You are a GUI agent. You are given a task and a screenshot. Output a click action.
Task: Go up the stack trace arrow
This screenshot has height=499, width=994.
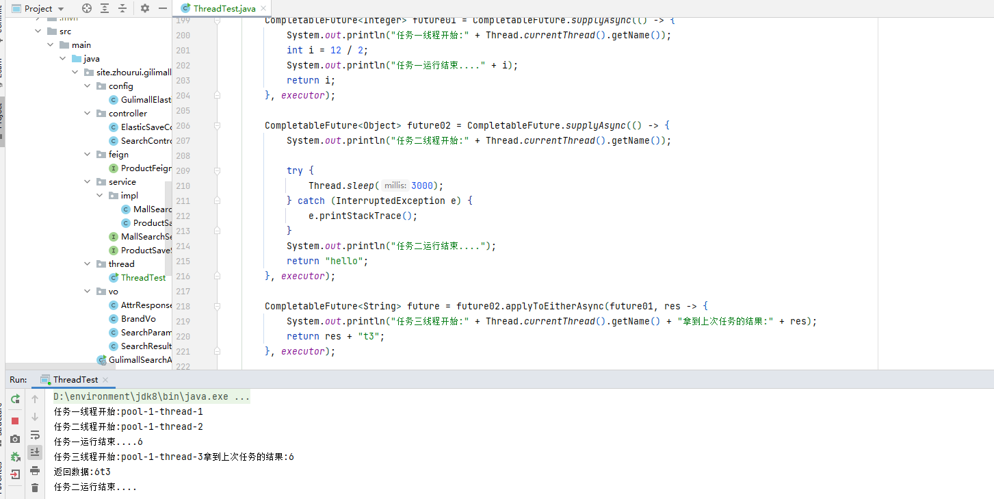tap(35, 398)
